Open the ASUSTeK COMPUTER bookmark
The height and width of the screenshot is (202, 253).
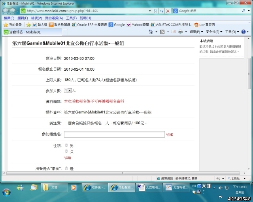172,24
